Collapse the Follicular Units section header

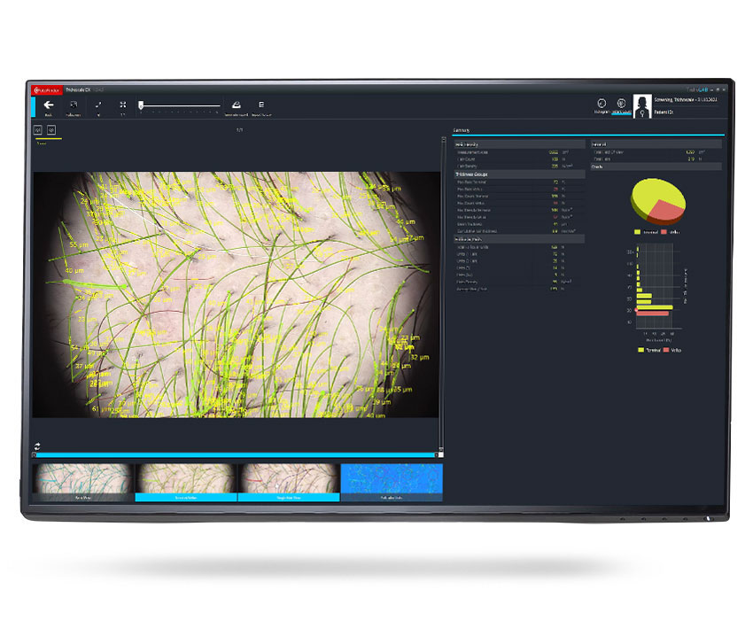[x=518, y=238]
